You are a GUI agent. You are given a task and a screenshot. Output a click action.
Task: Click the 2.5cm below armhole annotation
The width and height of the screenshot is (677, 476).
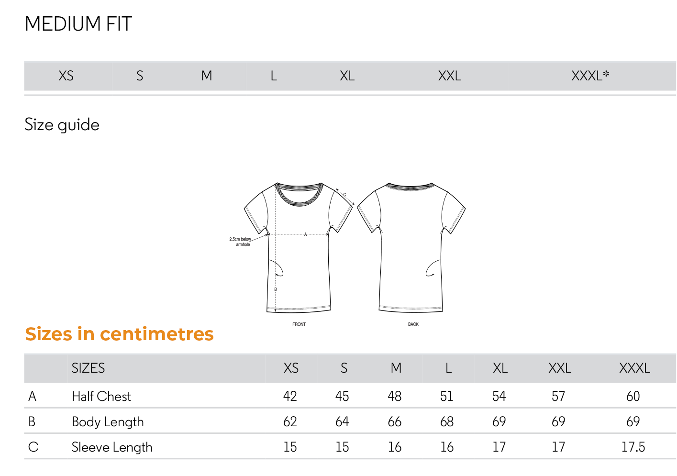click(x=240, y=242)
